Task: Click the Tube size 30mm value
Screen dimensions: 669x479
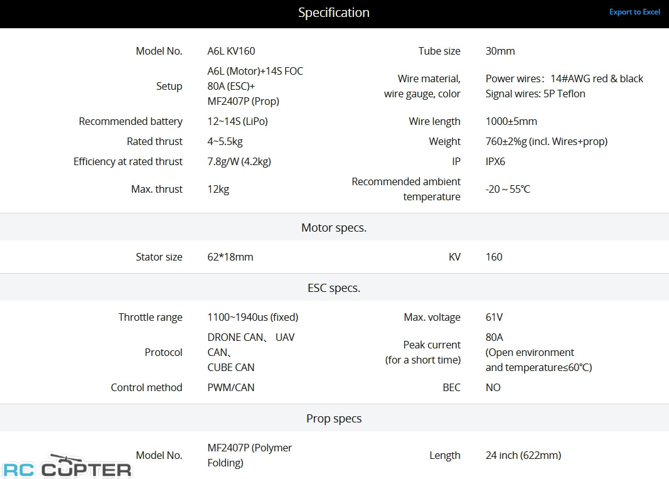Action: click(x=500, y=51)
